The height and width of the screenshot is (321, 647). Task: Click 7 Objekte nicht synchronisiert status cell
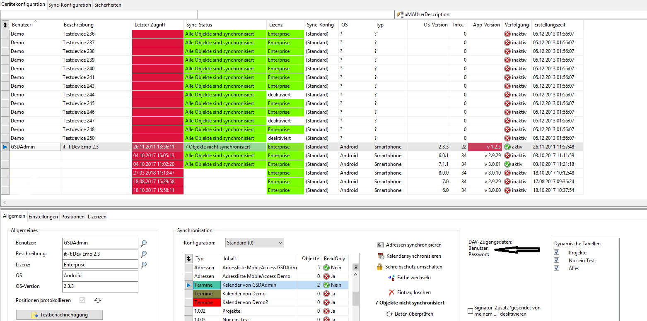click(x=225, y=147)
